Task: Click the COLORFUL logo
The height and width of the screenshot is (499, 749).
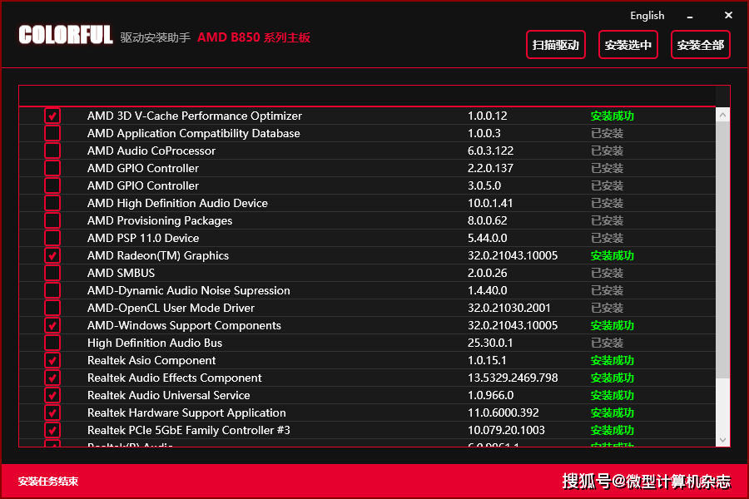Action: 66,35
